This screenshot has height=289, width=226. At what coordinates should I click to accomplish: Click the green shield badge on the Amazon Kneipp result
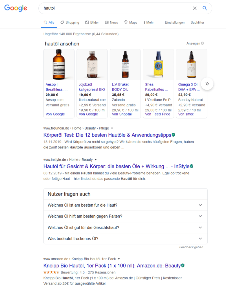click(183, 265)
